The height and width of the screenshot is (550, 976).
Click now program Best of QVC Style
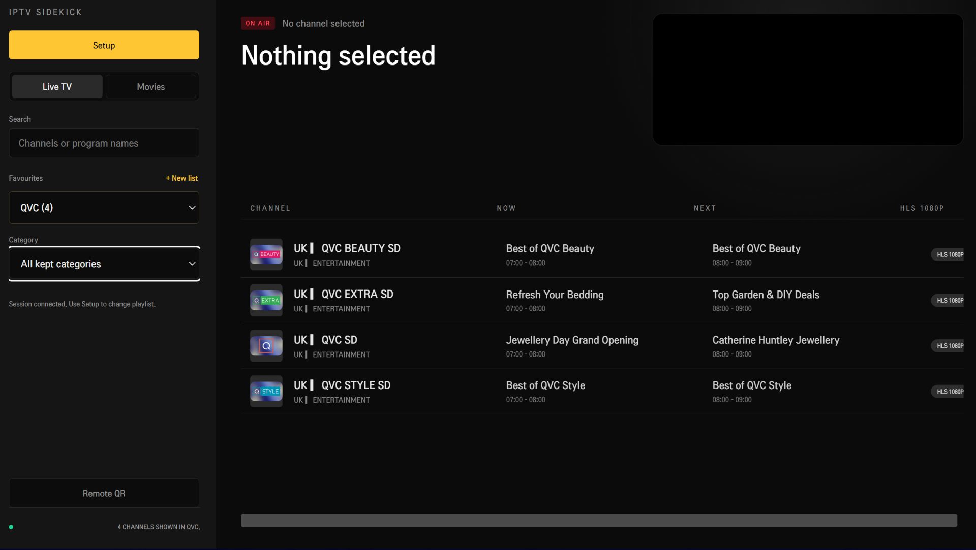click(x=545, y=385)
